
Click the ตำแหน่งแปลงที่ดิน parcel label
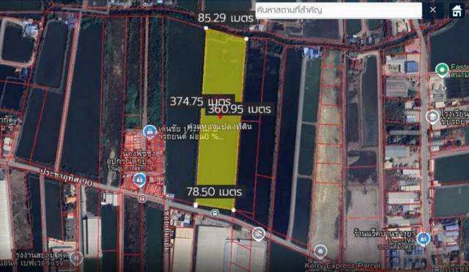(220, 127)
